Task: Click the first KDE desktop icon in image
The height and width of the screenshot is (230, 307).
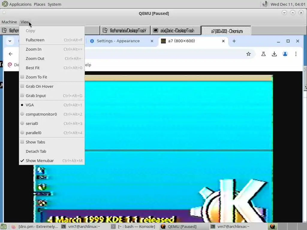Action: [41, 170]
